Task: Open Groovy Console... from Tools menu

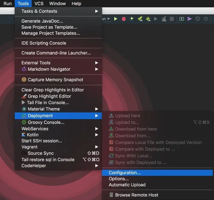Action: click(x=46, y=122)
